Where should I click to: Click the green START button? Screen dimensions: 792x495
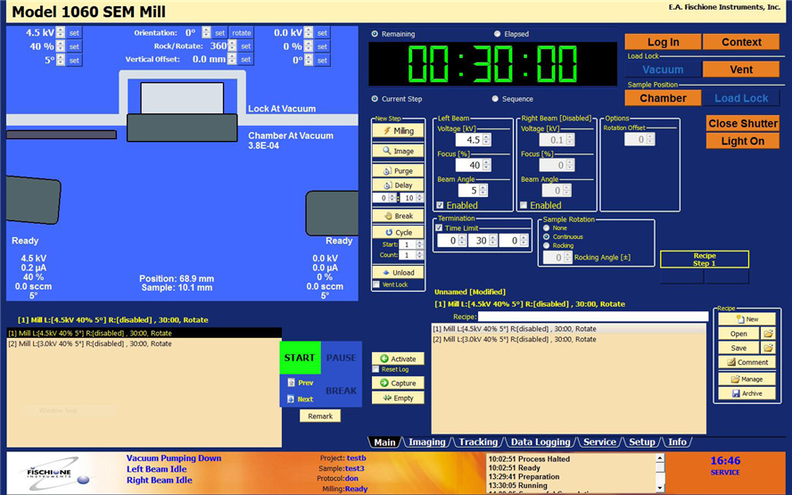coord(300,358)
